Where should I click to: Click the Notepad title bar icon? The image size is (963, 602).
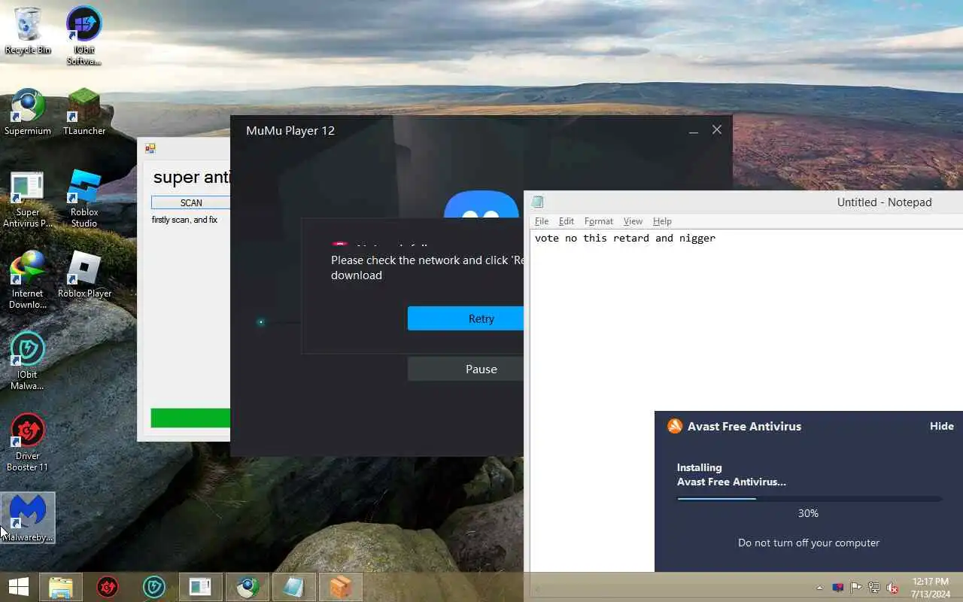click(x=537, y=202)
